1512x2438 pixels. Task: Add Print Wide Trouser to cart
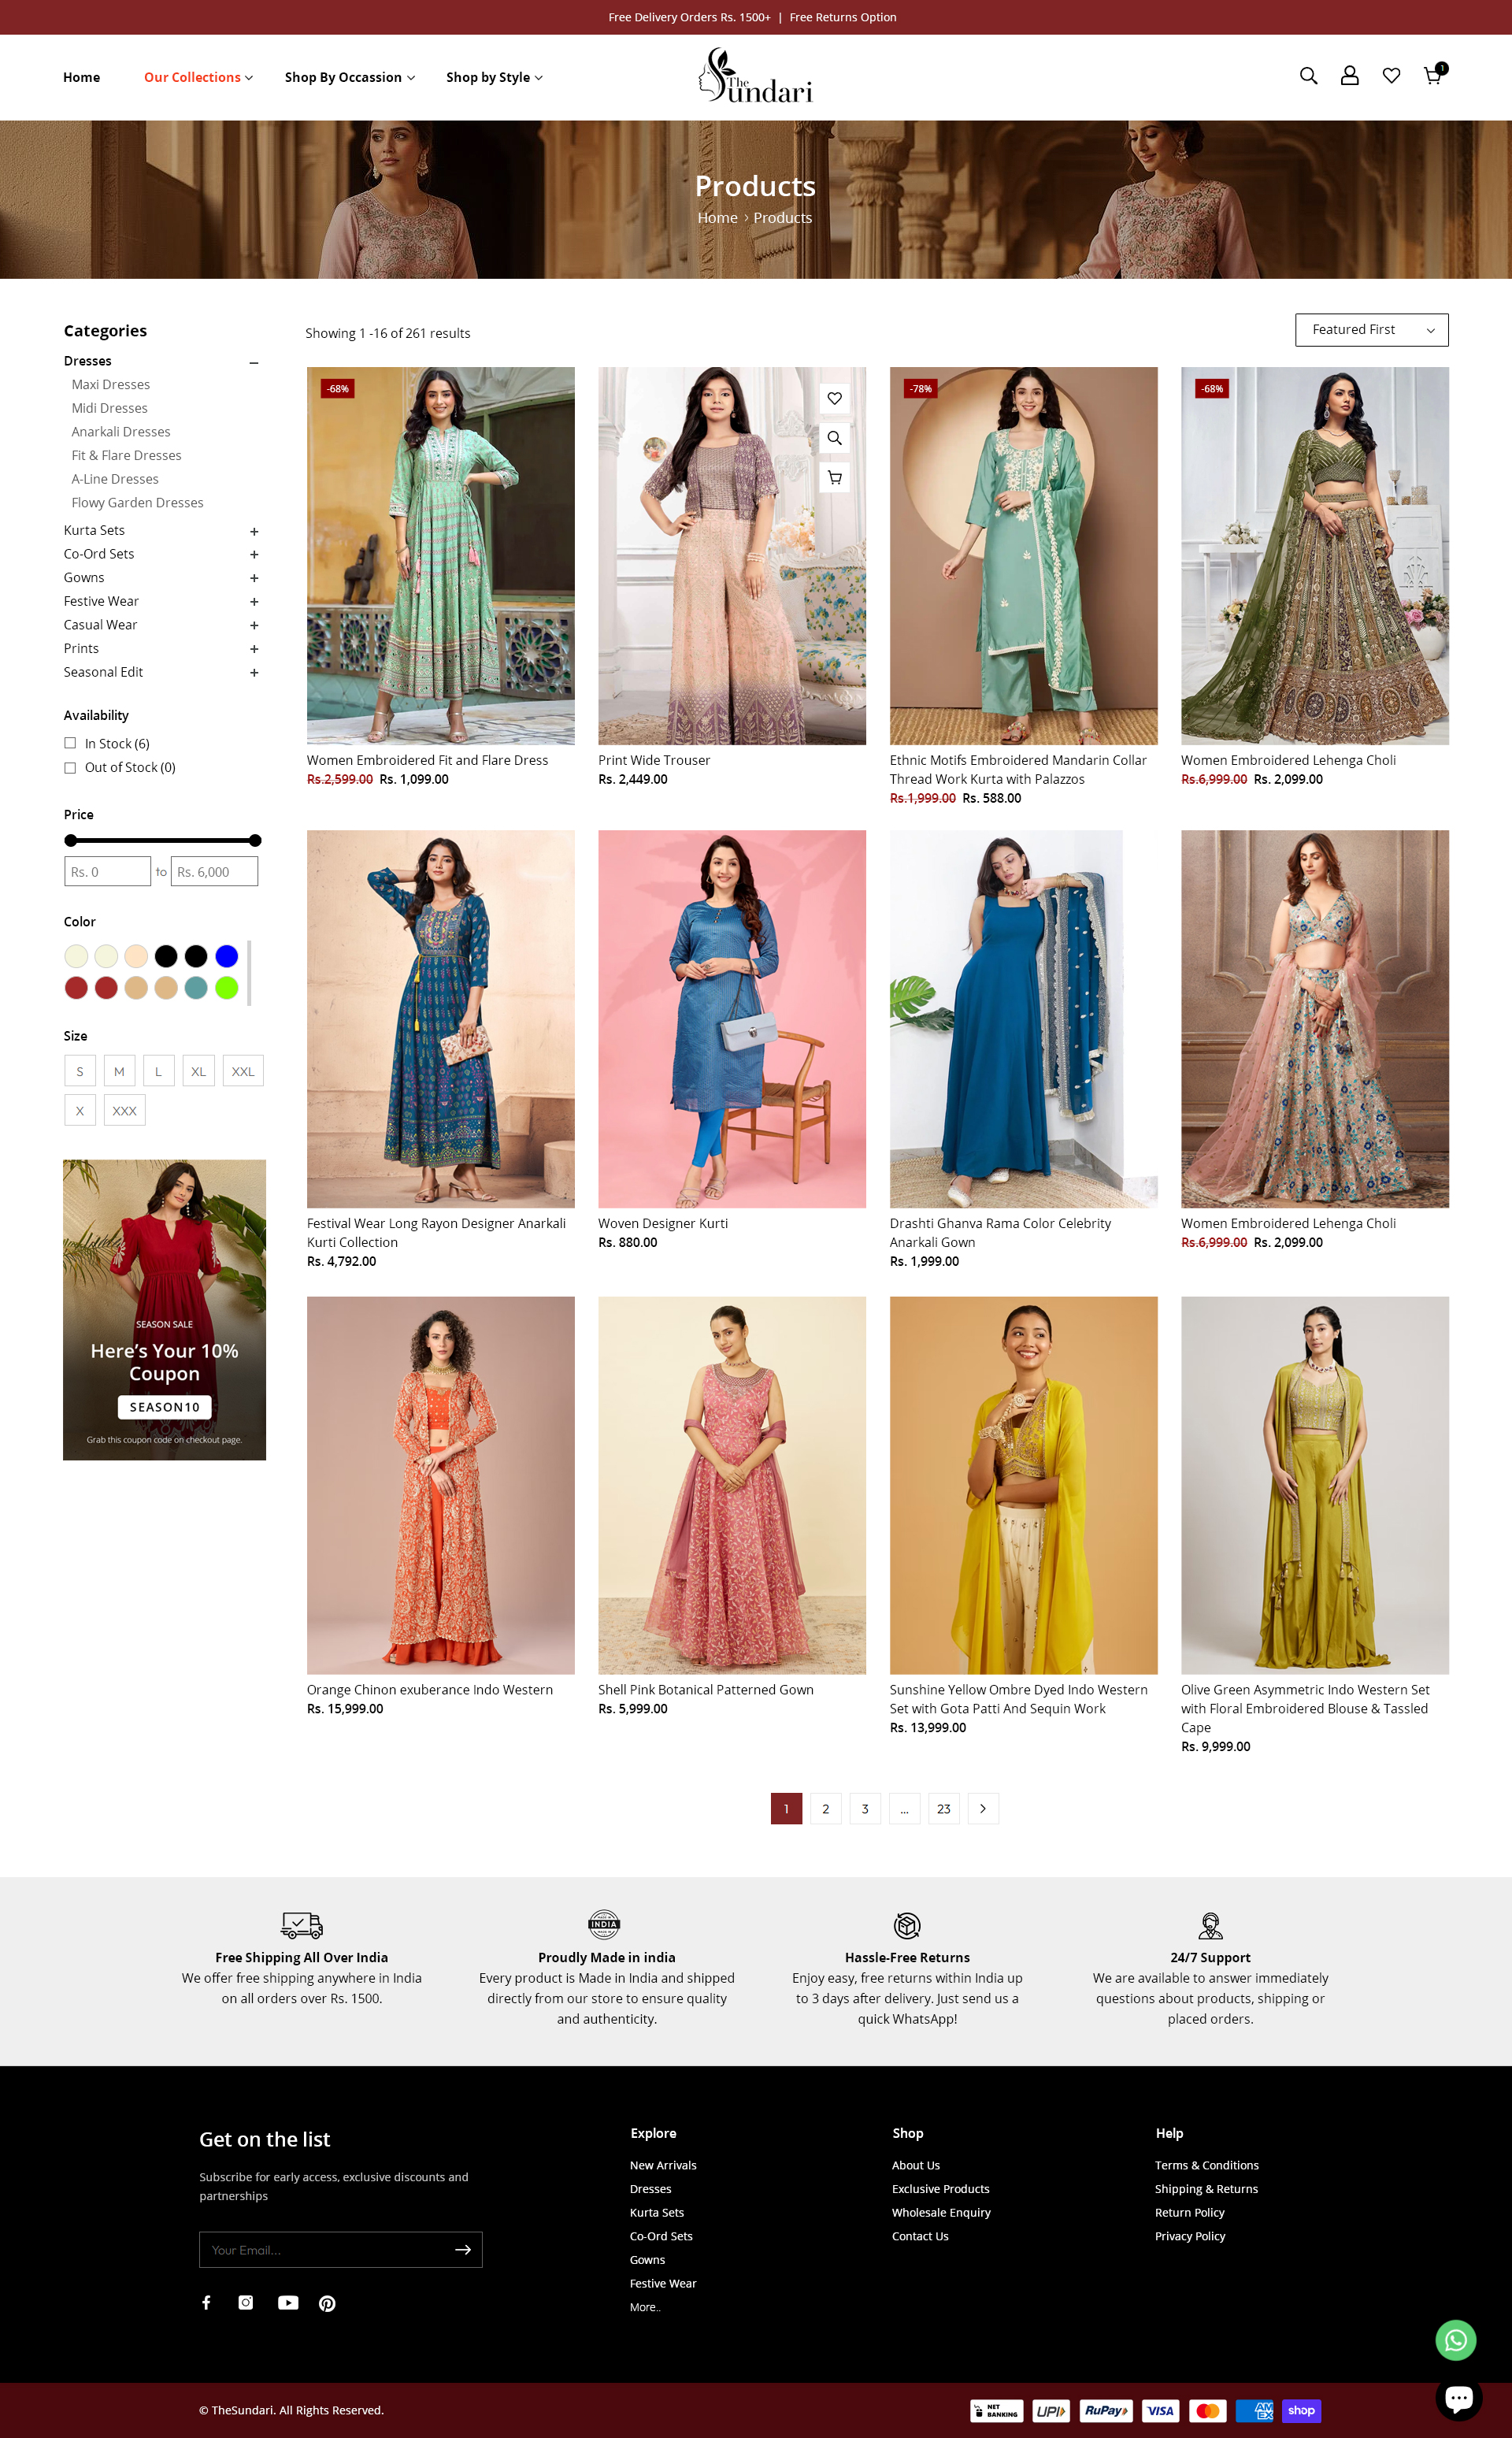834,477
